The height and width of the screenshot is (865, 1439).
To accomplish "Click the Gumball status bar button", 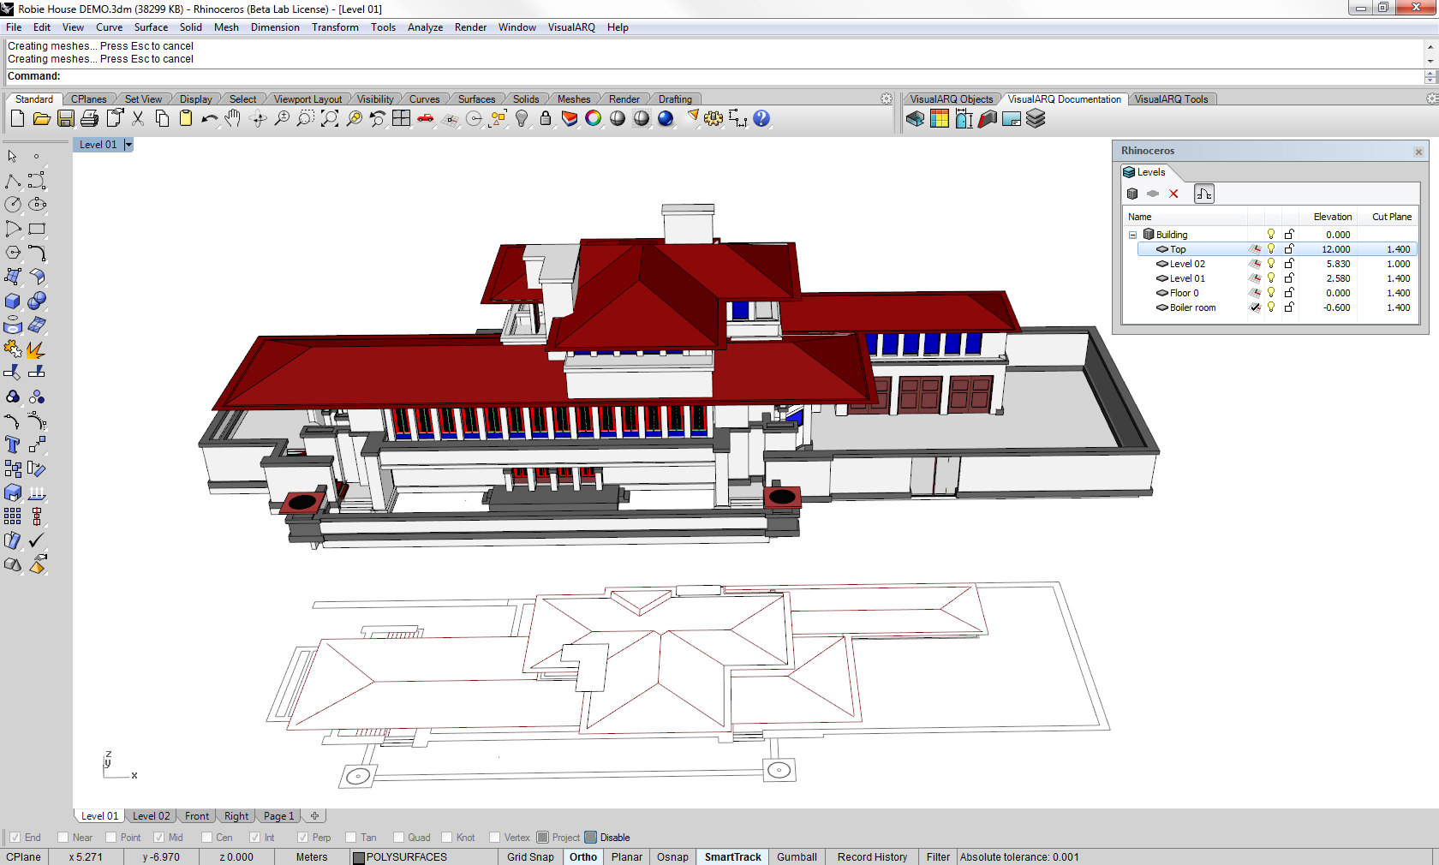I will coord(797,856).
